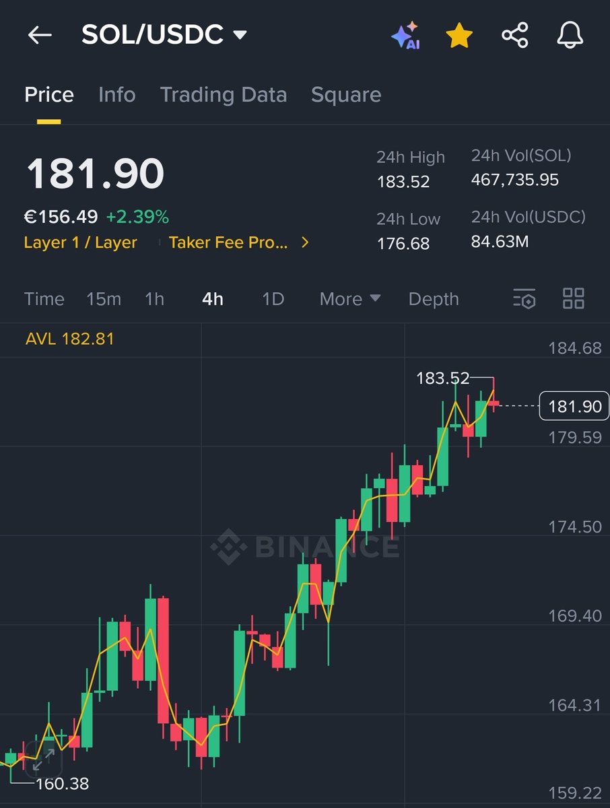Tap the 181.90 current price label
The height and width of the screenshot is (808, 610).
573,406
